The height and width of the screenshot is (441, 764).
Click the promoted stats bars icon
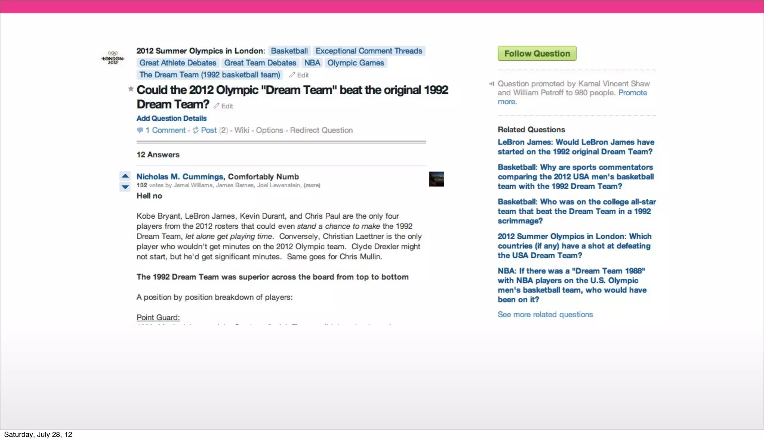pos(492,84)
